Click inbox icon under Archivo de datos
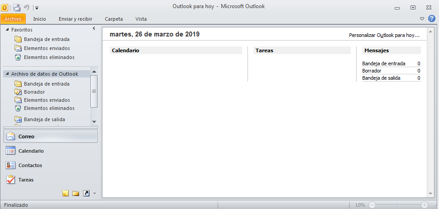This screenshot has height=209, width=439. pos(18,84)
